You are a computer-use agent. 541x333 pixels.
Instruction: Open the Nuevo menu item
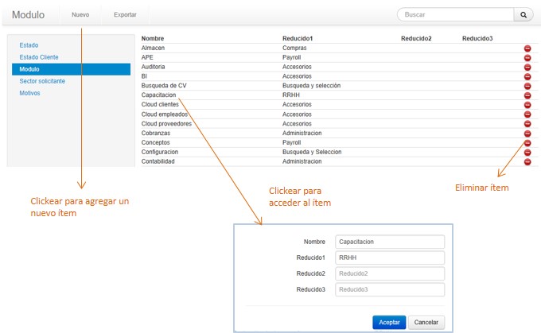tap(80, 15)
